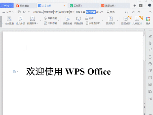The image size is (153, 115).
Task: Switch to the 审阅 ribbon tab
Action: 61,12
